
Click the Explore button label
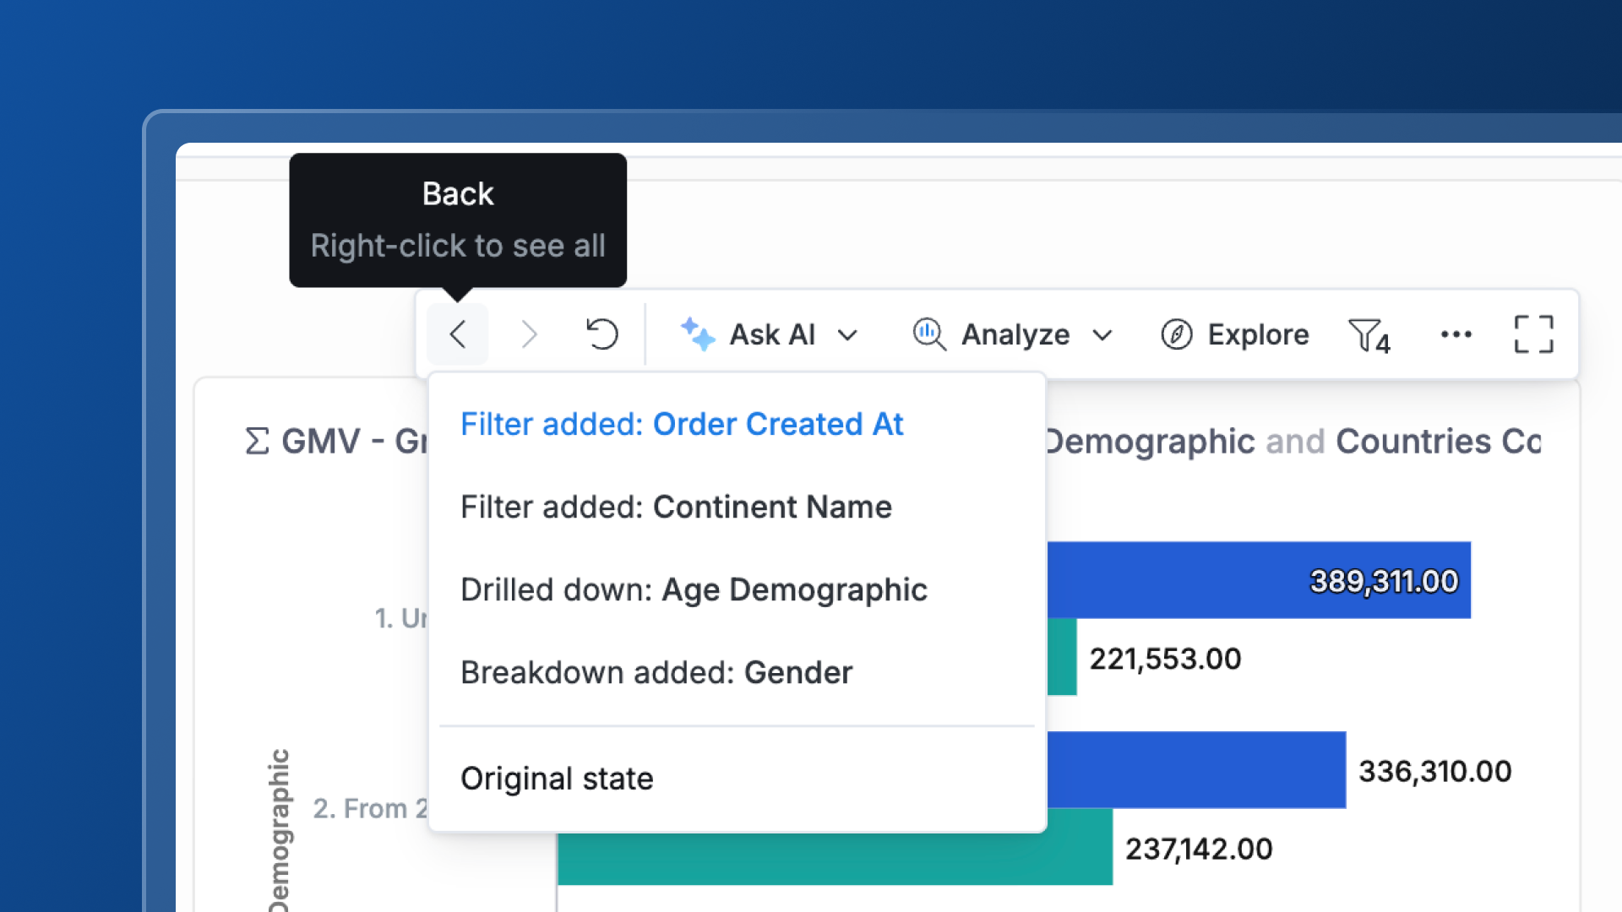[1258, 334]
